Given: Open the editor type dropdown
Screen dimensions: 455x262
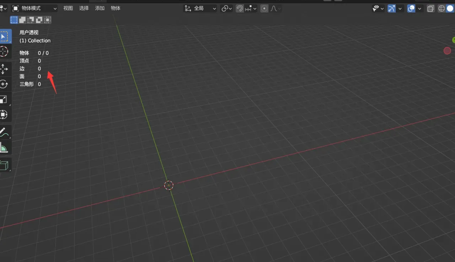Looking at the screenshot, I should pos(4,8).
